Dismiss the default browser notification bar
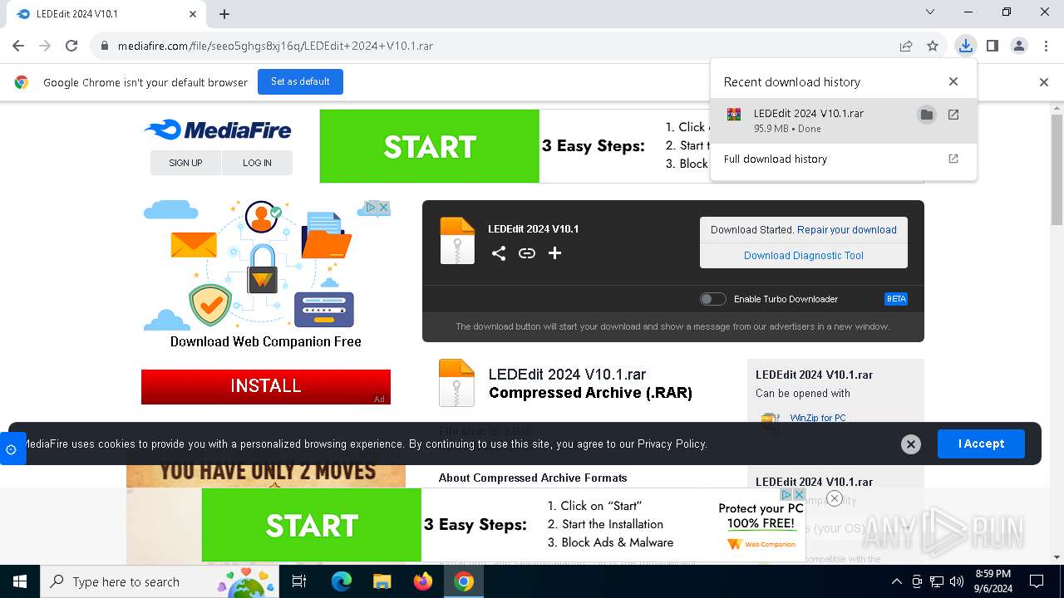 click(x=1044, y=82)
